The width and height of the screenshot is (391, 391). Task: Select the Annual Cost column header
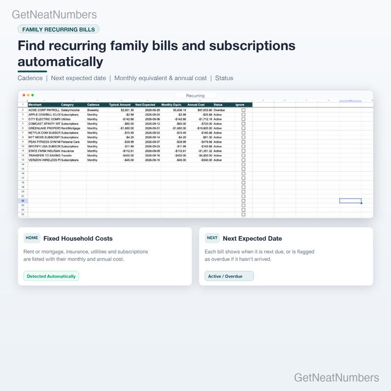200,105
